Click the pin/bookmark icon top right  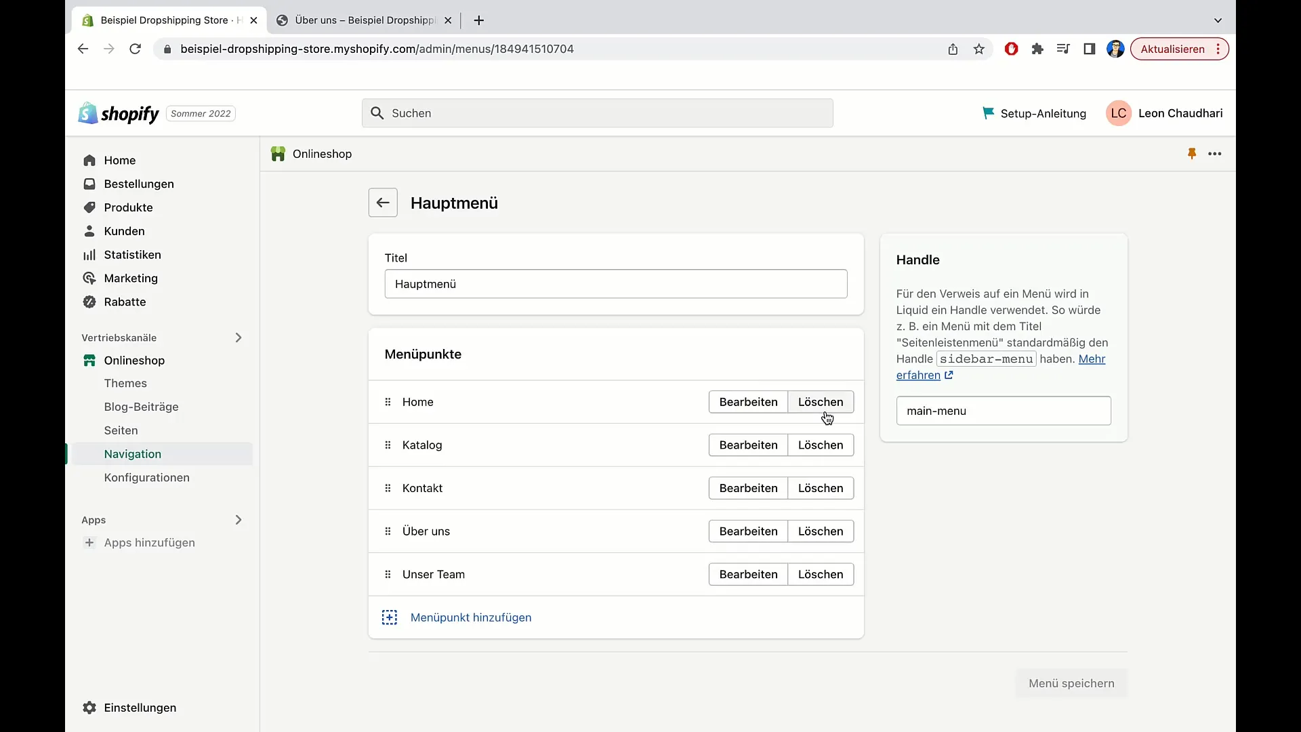pos(1192,152)
